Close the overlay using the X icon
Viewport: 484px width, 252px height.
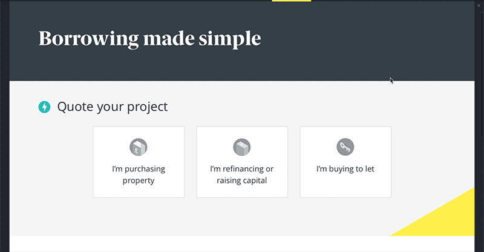pos(479,5)
